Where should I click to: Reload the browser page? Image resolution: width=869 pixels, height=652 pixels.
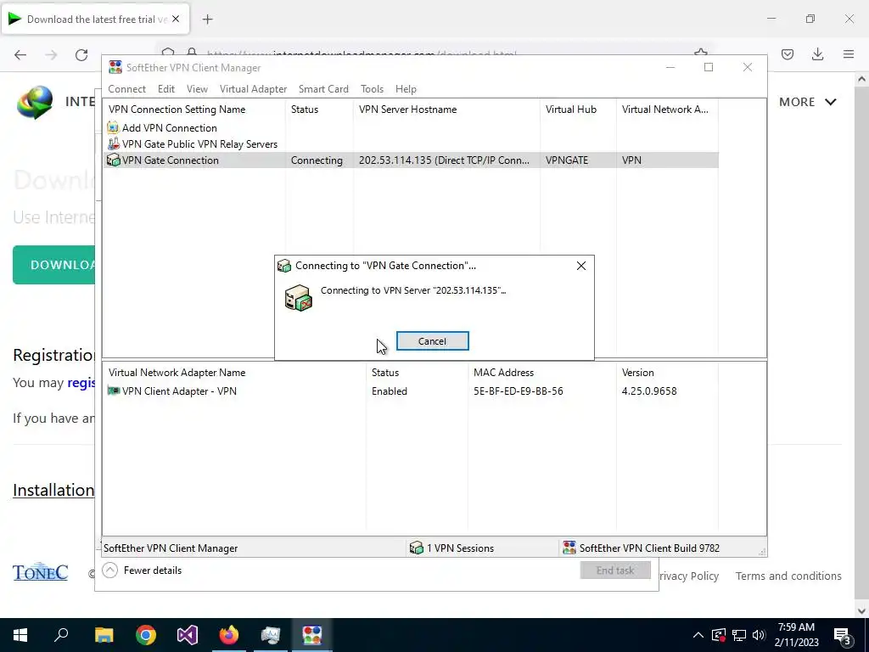pos(81,54)
